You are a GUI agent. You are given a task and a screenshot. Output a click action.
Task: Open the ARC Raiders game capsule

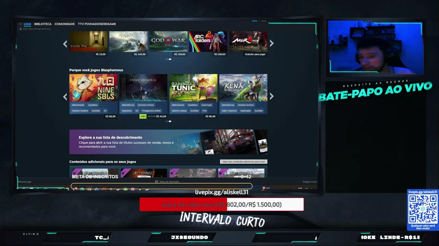(208, 41)
